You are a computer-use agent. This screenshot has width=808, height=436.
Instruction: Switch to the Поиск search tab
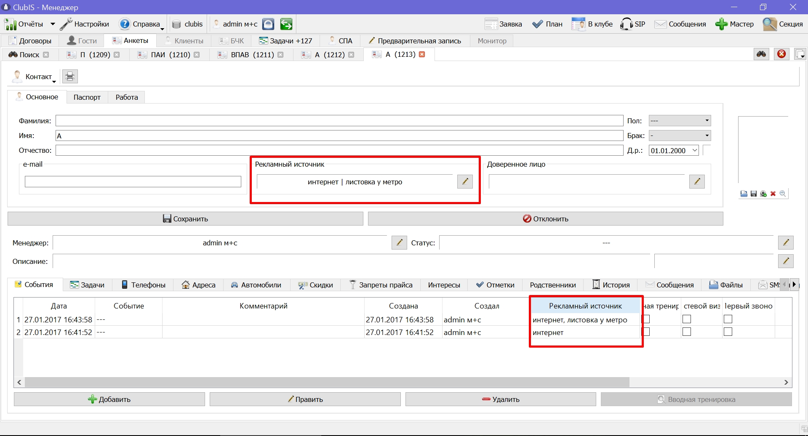coord(24,55)
